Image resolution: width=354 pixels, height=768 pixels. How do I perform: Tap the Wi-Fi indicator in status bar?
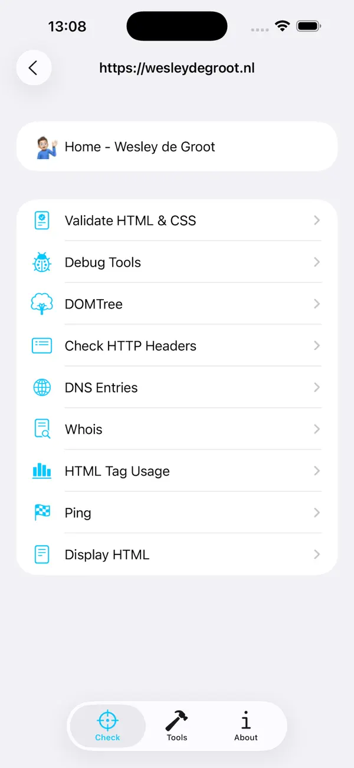(x=282, y=25)
